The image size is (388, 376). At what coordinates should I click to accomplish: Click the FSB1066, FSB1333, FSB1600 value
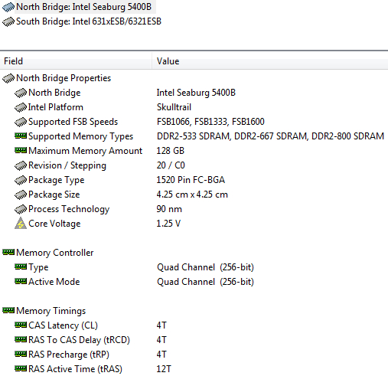coord(210,122)
